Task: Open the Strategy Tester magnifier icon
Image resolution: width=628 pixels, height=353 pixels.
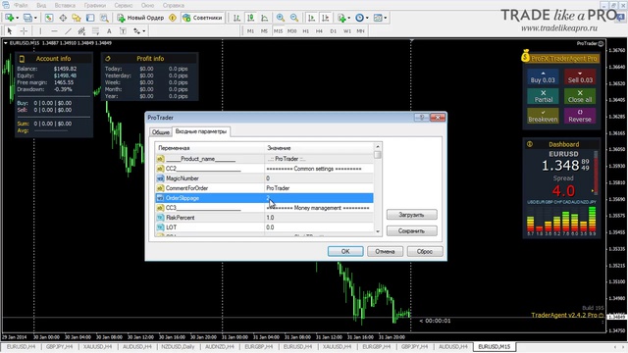Action: pos(104,18)
